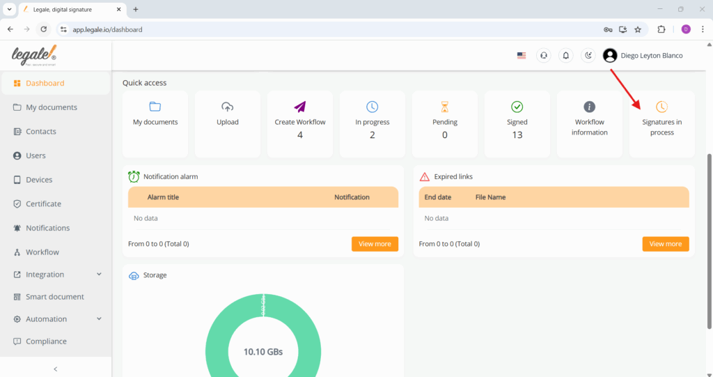Click the File Name column header
This screenshot has height=377, width=713.
(490, 197)
